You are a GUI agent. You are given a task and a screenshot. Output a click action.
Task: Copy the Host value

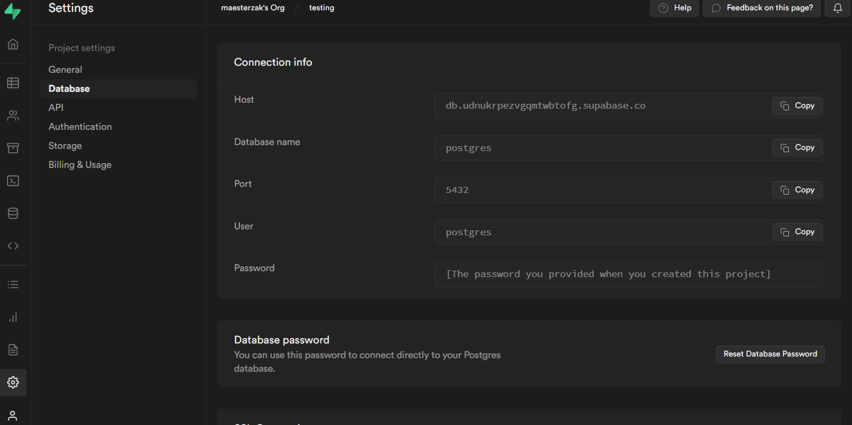click(x=797, y=105)
